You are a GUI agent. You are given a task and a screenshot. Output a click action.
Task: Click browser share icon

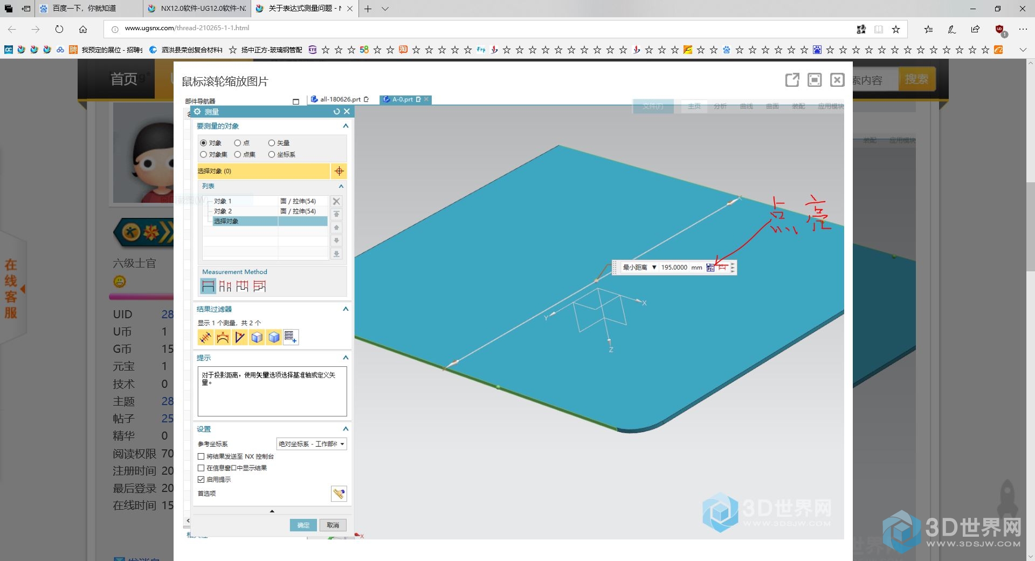pos(975,29)
